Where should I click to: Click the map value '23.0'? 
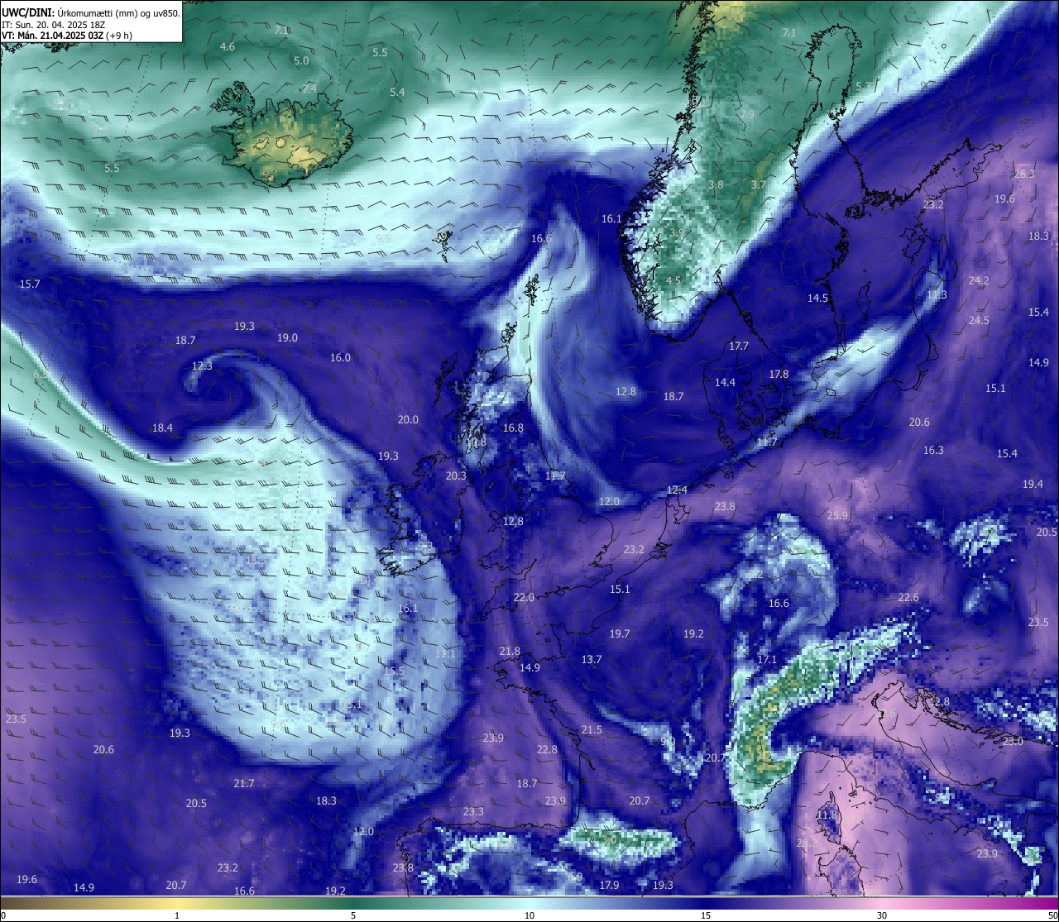pyautogui.click(x=1013, y=742)
